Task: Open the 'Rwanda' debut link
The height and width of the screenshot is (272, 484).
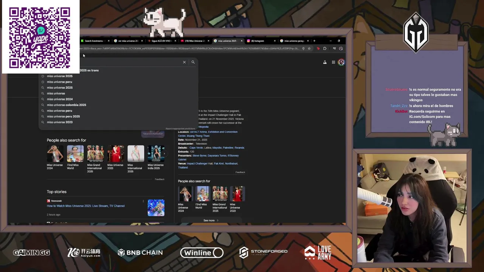Action: (x=239, y=148)
